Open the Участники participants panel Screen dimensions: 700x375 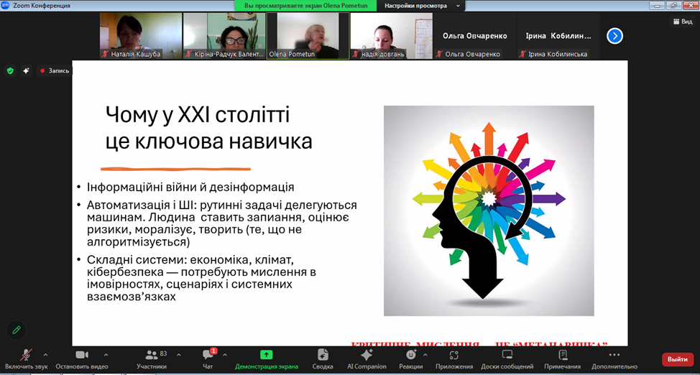point(151,356)
